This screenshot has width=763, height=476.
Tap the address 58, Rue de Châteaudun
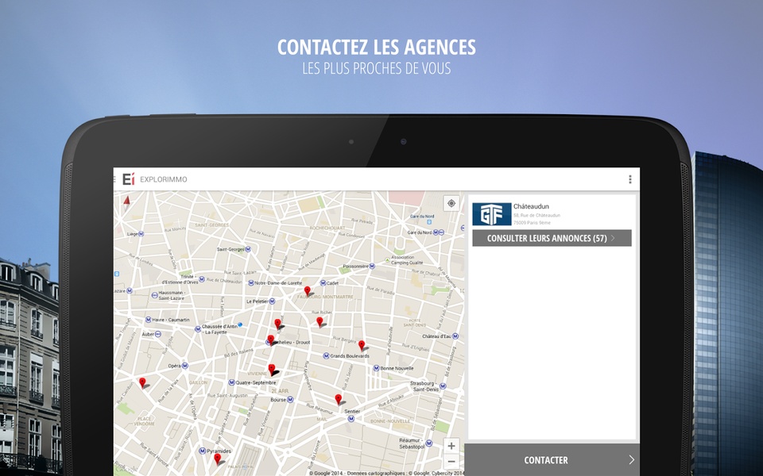pyautogui.click(x=536, y=215)
